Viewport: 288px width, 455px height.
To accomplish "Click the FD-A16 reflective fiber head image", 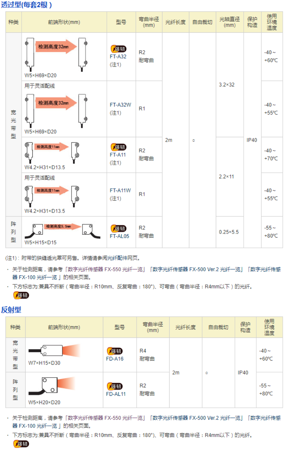I will (x=54, y=351).
